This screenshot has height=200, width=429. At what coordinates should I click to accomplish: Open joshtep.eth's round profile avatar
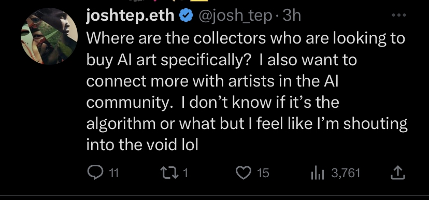[x=49, y=36]
